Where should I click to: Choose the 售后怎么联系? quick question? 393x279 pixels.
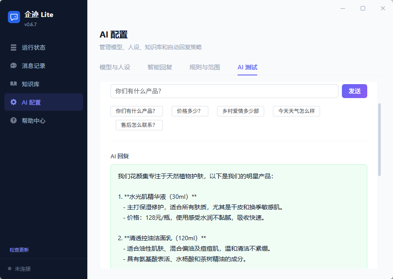tap(139, 125)
